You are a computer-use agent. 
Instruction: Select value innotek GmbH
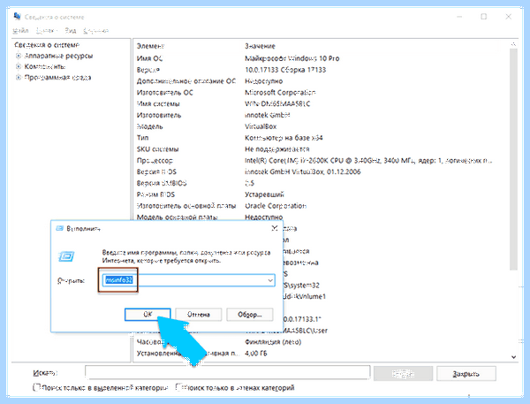pos(267,115)
